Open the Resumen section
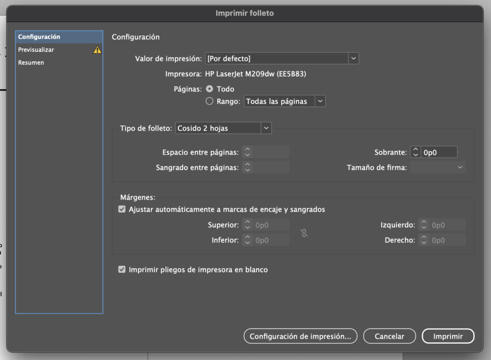The height and width of the screenshot is (360, 491). pos(59,63)
